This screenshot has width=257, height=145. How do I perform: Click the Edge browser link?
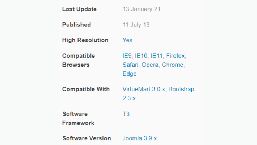click(130, 74)
